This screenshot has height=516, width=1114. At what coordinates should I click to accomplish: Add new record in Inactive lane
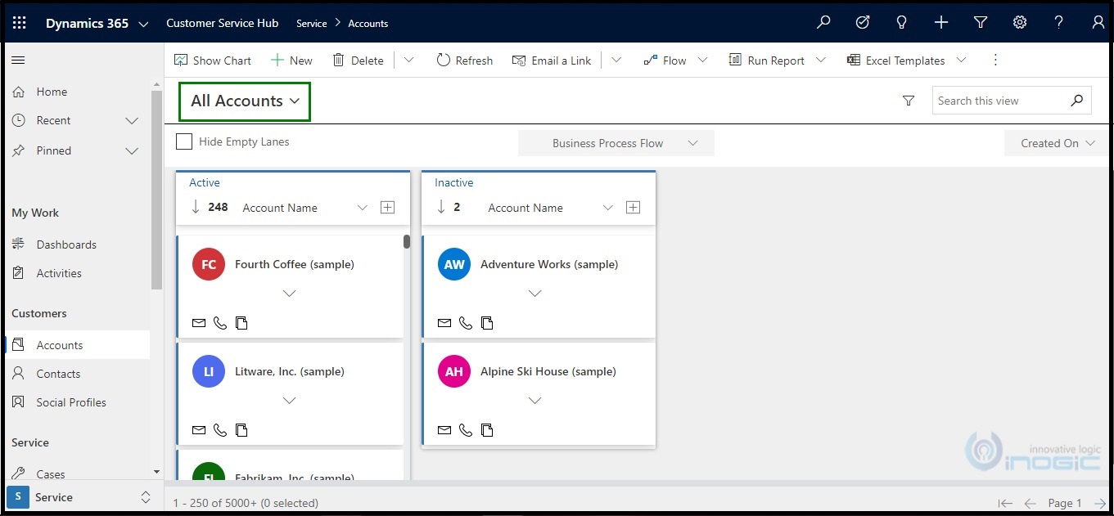tap(634, 208)
